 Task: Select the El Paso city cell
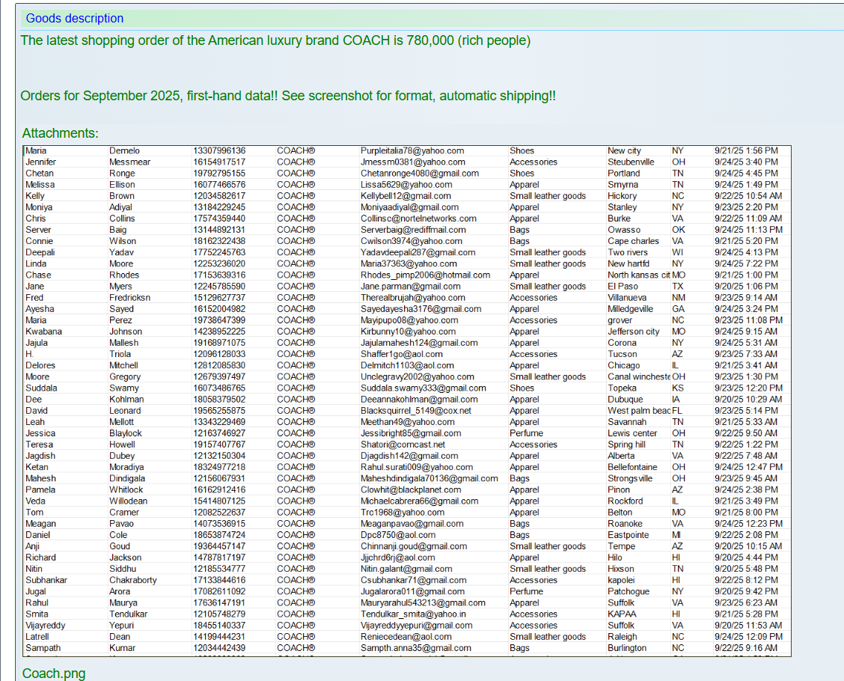(x=623, y=287)
